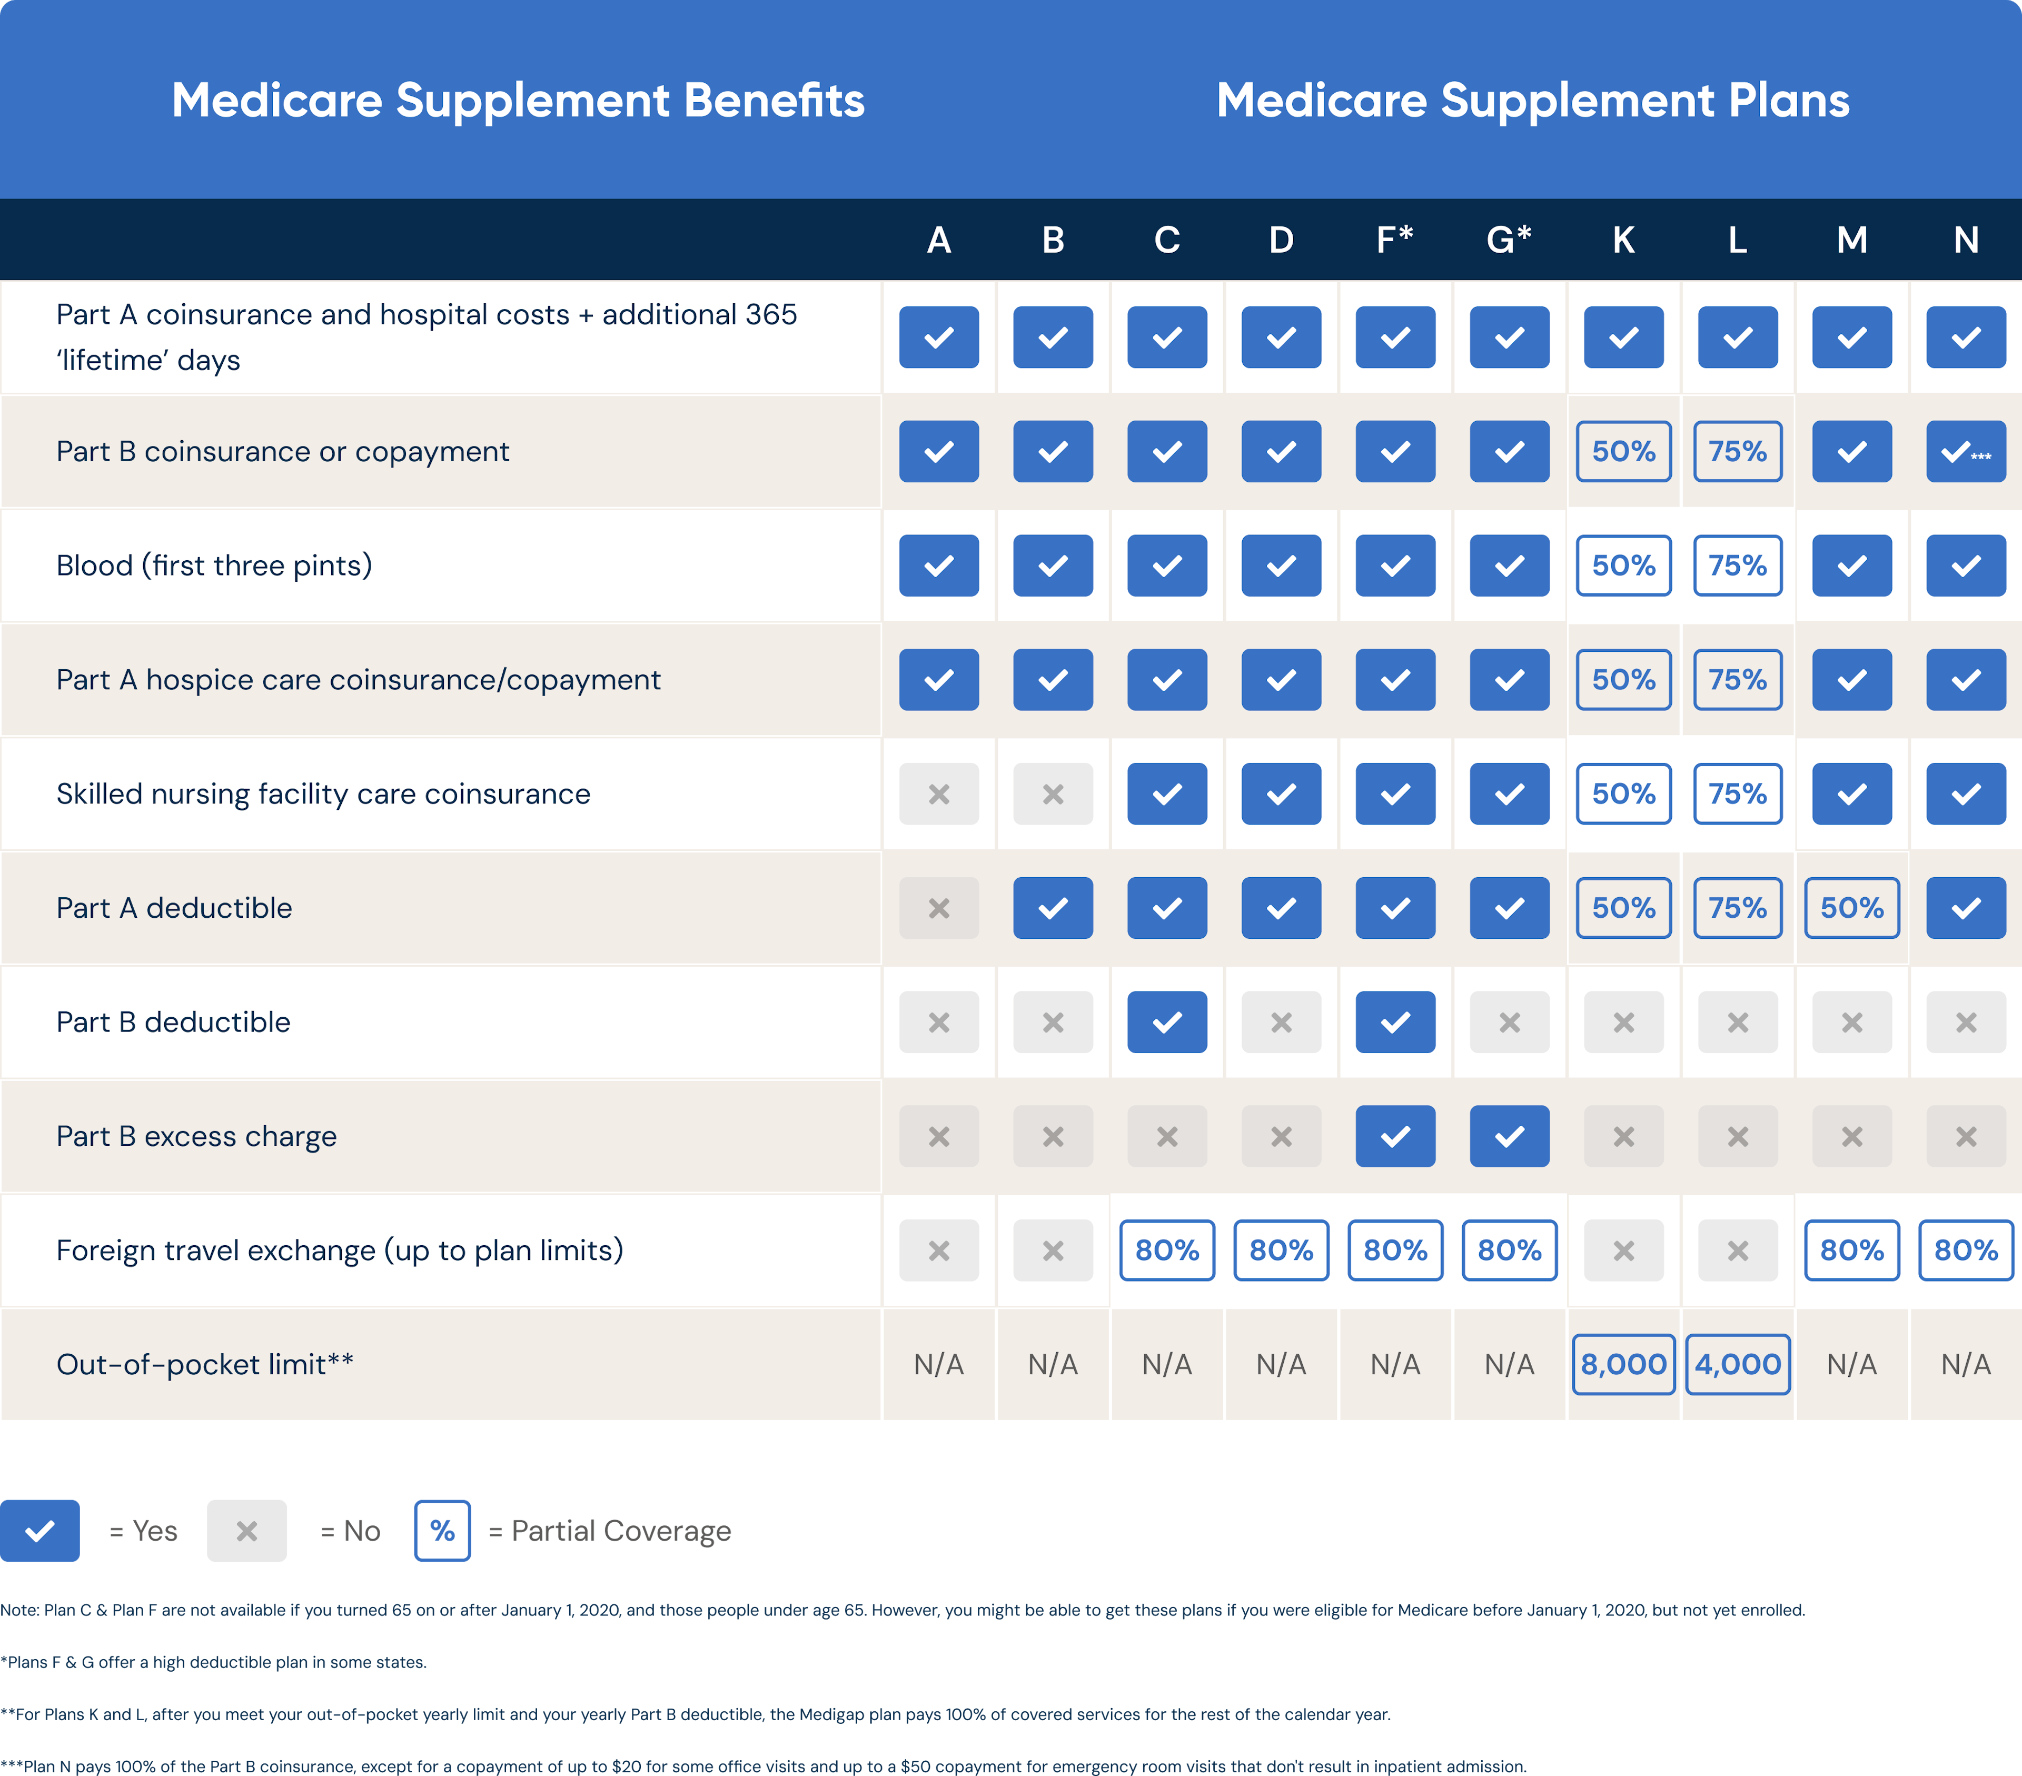Click Plan A Blood first three pints checkmark
This screenshot has height=1776, width=2022.
point(939,566)
